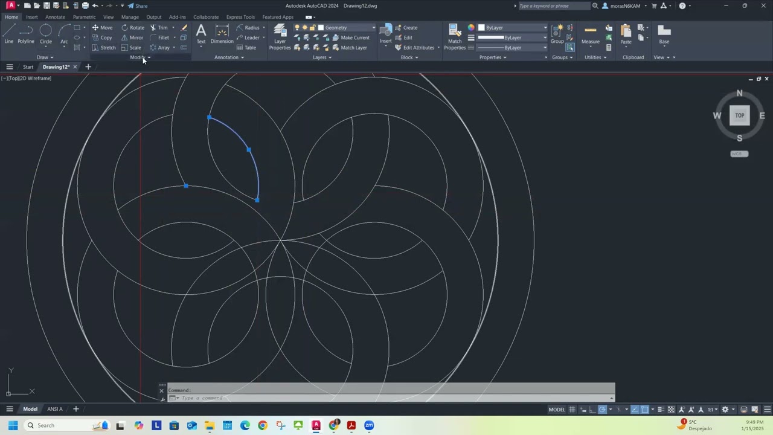
Task: Activate the Fillet command
Action: pyautogui.click(x=159, y=37)
